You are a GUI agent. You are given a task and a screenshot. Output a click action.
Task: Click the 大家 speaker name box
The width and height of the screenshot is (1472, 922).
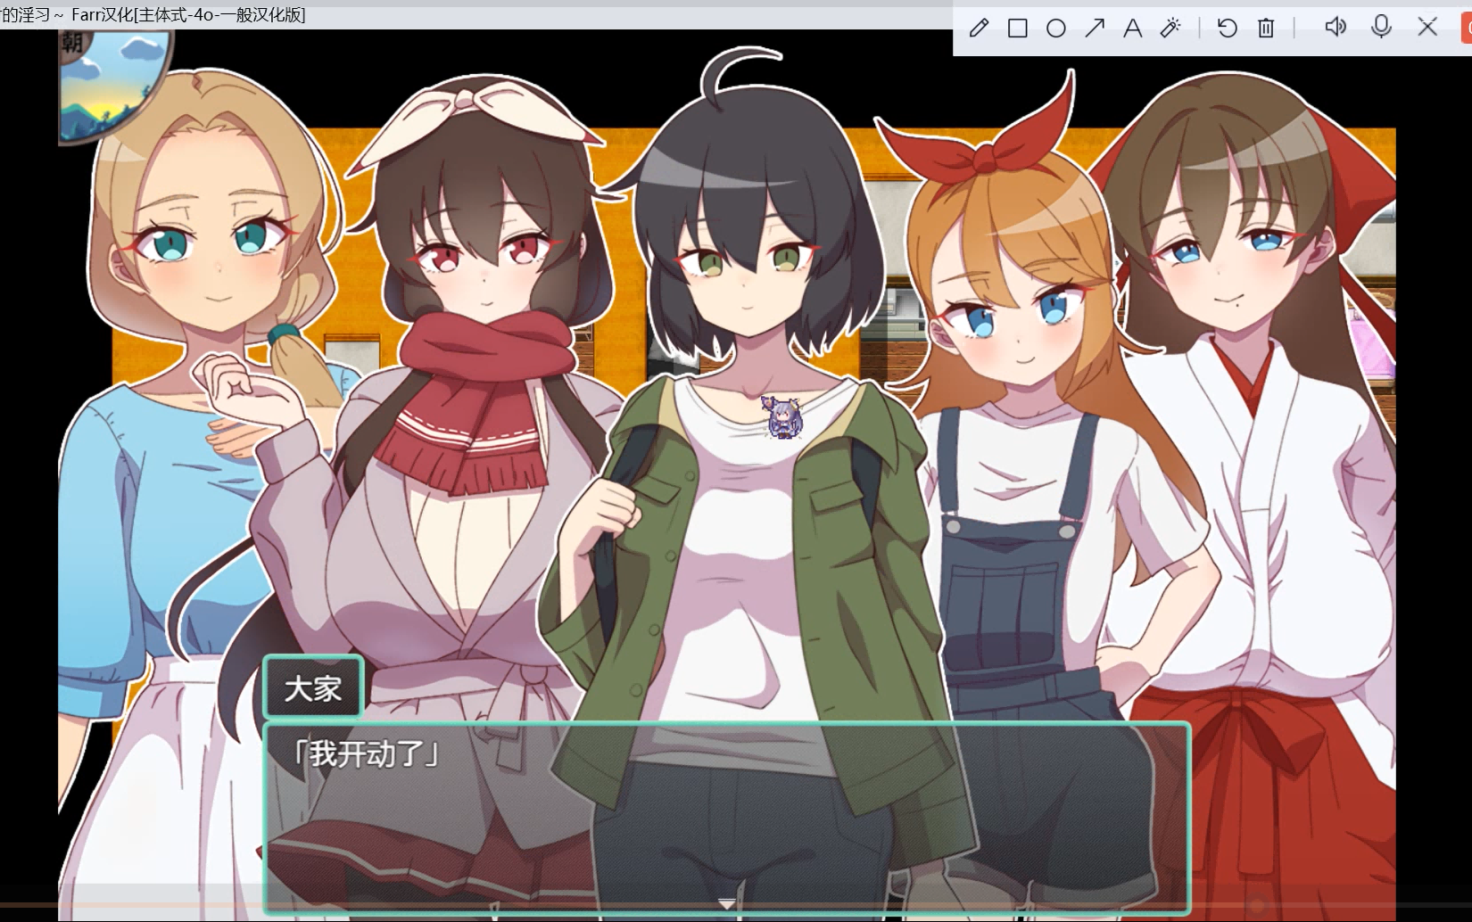pos(313,687)
